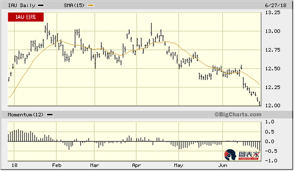Viewport: 294px width, 171px height.
Task: Click the 'May' month axis label
Action: (x=178, y=166)
